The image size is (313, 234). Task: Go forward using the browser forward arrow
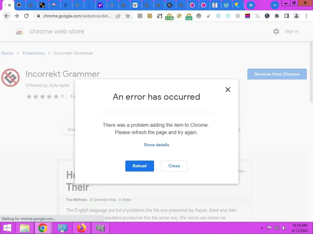(x=17, y=16)
